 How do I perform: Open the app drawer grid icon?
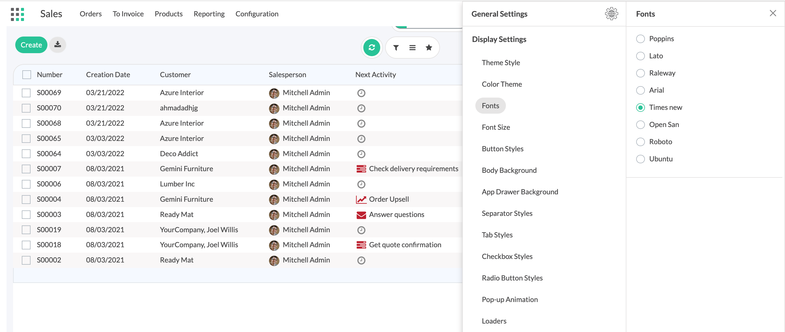coord(17,14)
